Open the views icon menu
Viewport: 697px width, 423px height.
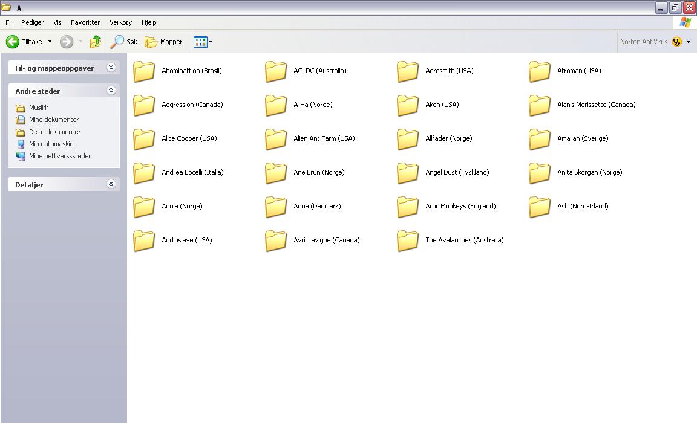click(203, 42)
